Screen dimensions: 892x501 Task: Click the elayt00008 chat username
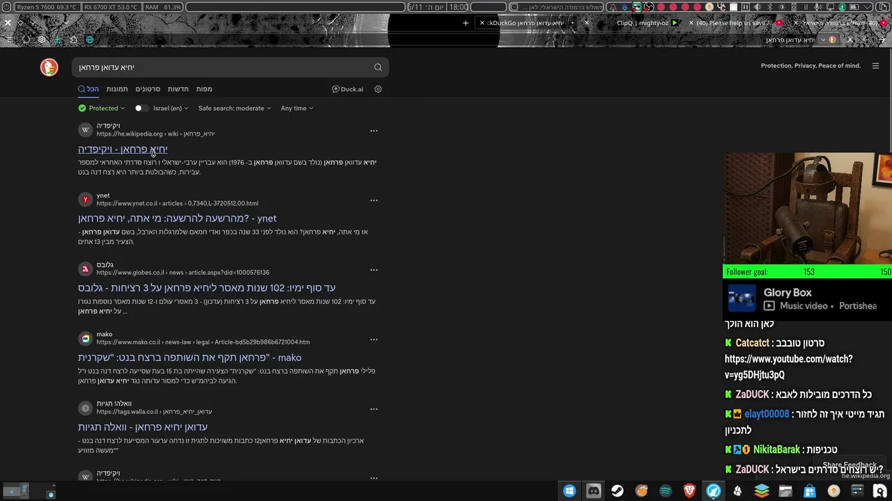pyautogui.click(x=767, y=414)
